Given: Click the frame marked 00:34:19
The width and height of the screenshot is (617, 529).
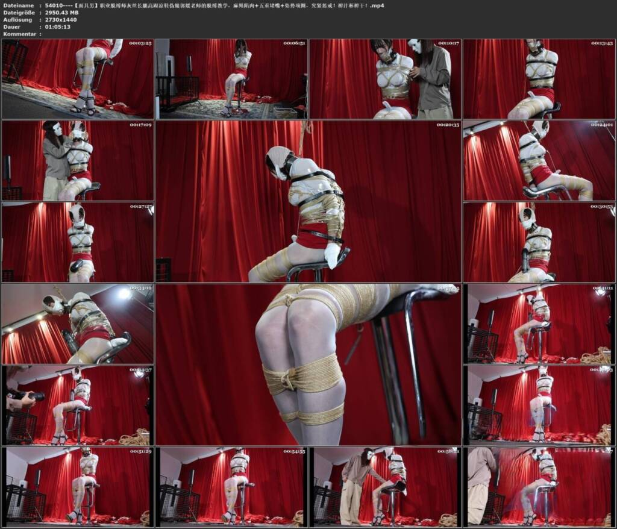Looking at the screenshot, I should (x=78, y=324).
